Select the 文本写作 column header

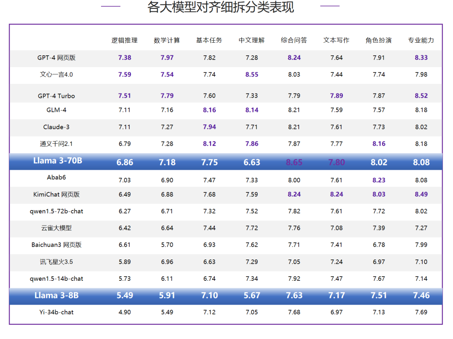pyautogui.click(x=336, y=40)
